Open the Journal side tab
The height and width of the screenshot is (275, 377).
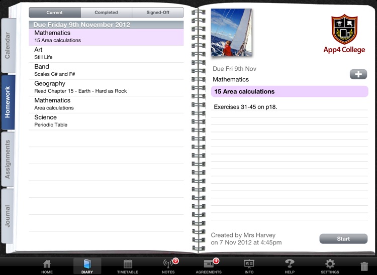(8, 216)
